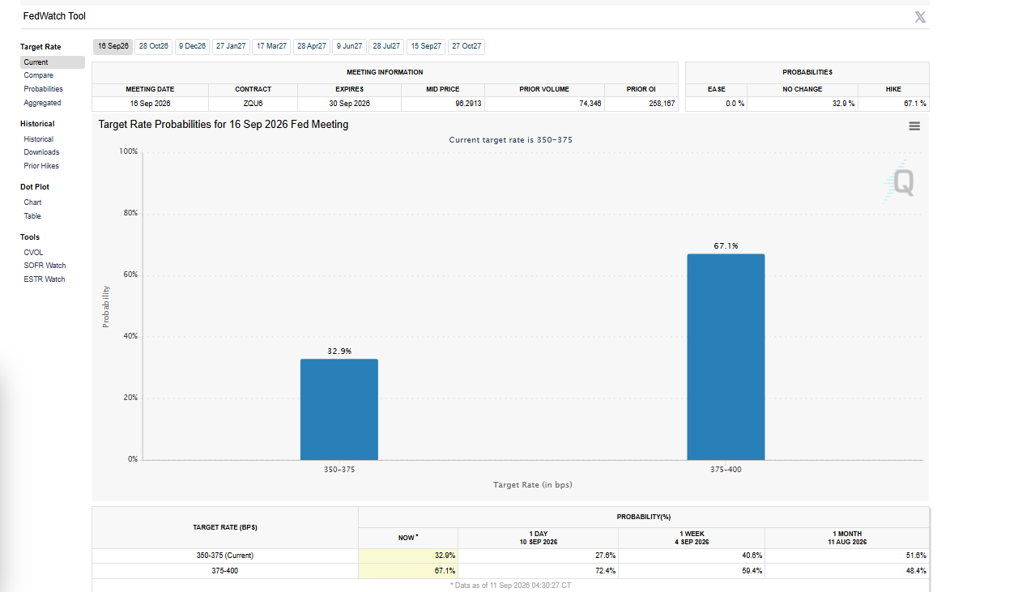Click the X (Twitter) share icon
Viewport: 1035px width, 592px height.
[x=920, y=17]
